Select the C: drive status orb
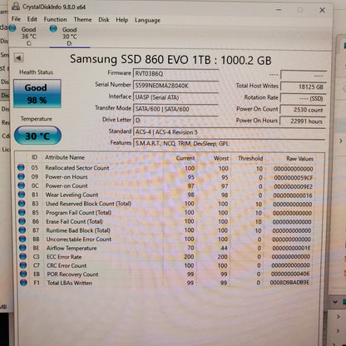This screenshot has height=346, width=346. point(12,28)
